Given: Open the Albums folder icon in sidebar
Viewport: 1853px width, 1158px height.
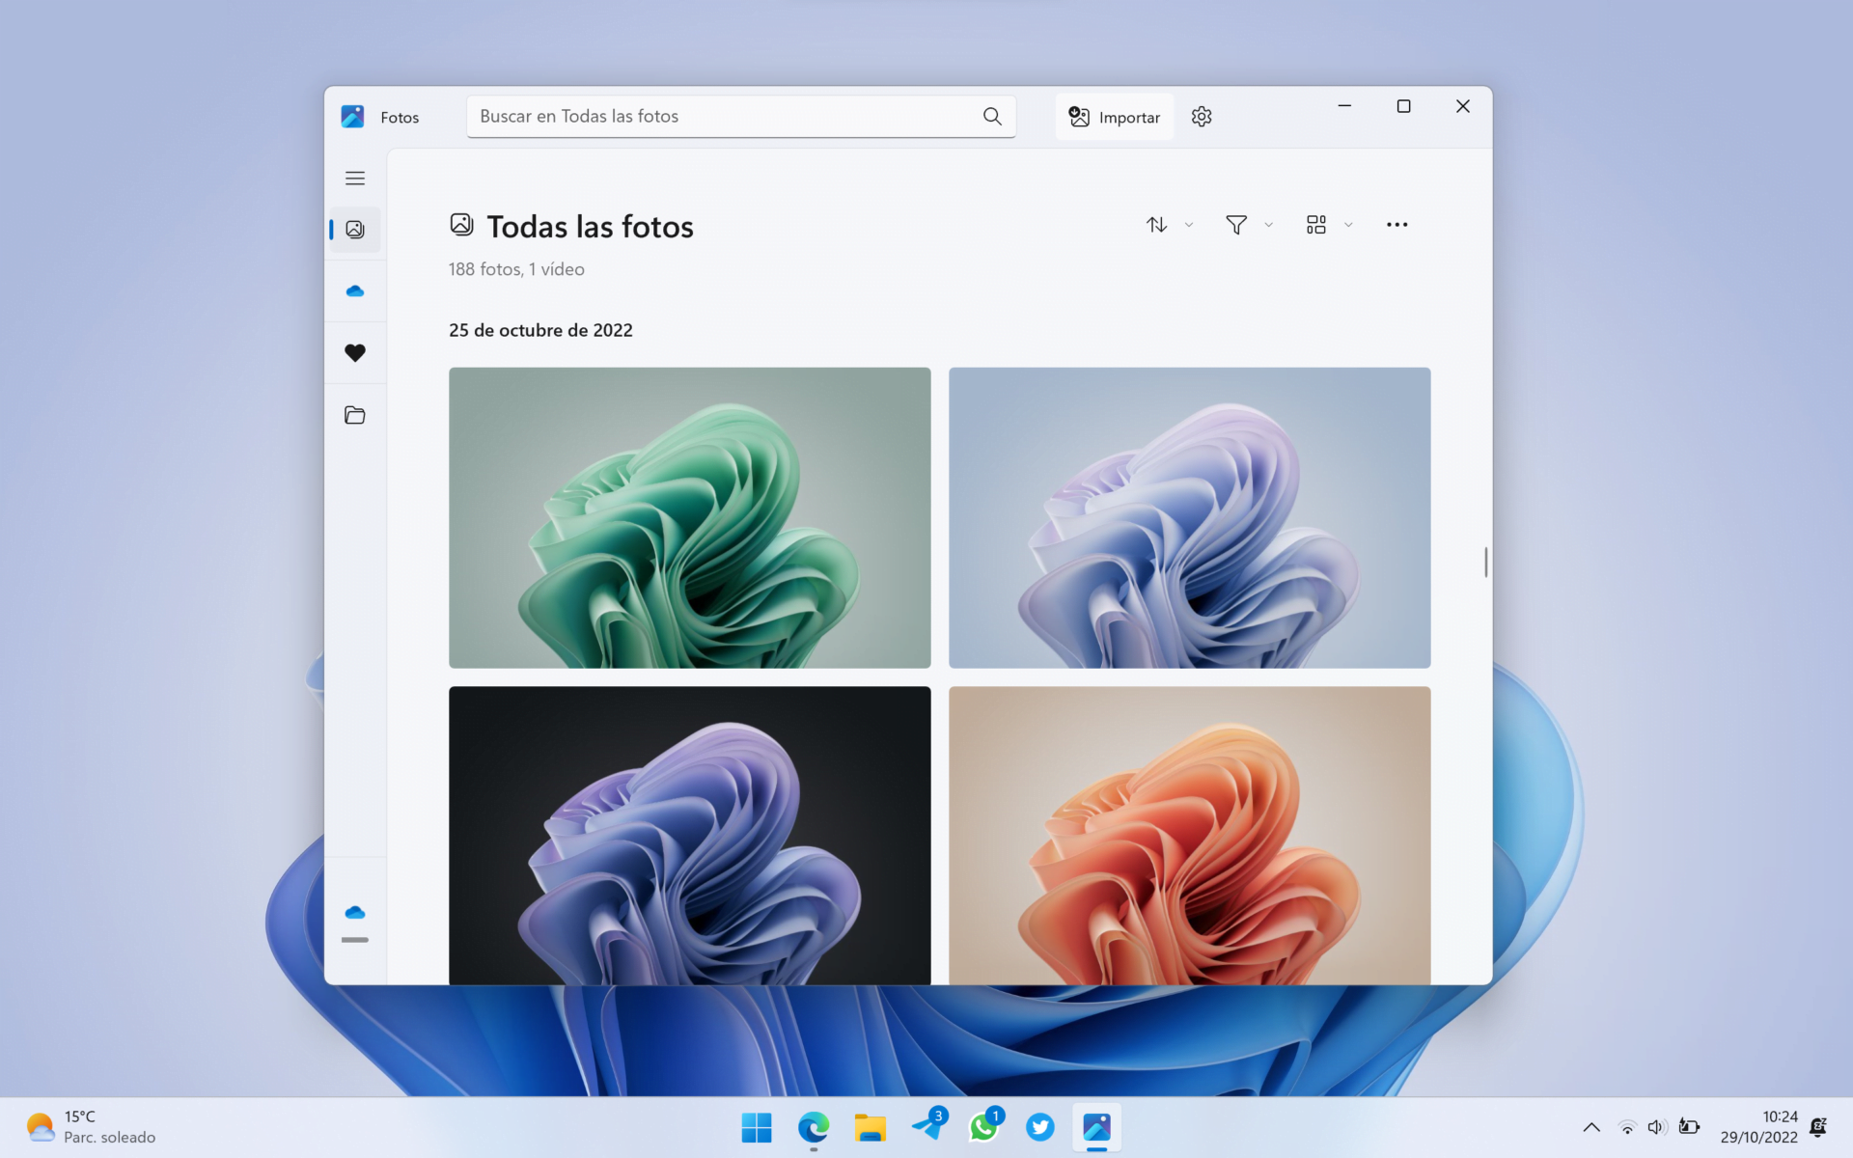Looking at the screenshot, I should click(353, 415).
